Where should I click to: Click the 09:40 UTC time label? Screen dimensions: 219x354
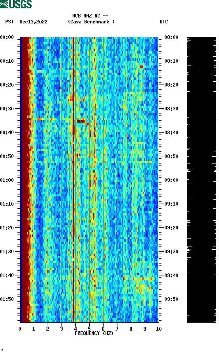[171, 275]
